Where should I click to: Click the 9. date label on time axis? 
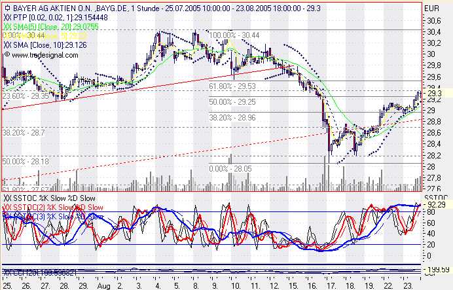[215, 286]
